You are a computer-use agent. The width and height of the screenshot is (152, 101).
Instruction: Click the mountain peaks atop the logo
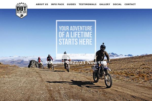click(22, 4)
